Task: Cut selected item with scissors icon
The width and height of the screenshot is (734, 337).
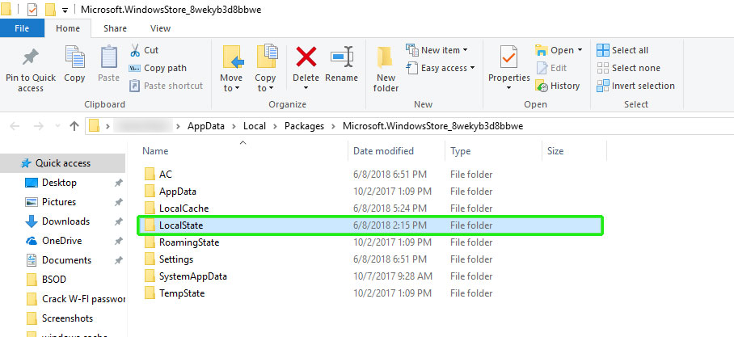Action: (x=135, y=50)
